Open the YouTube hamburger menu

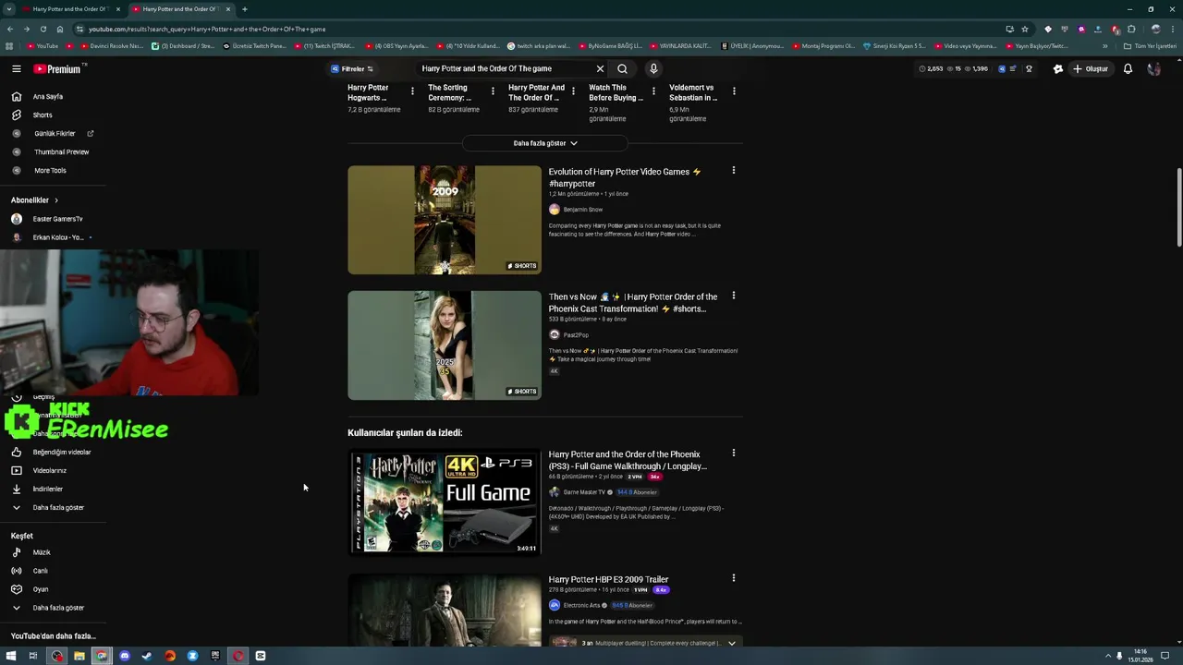pos(16,69)
